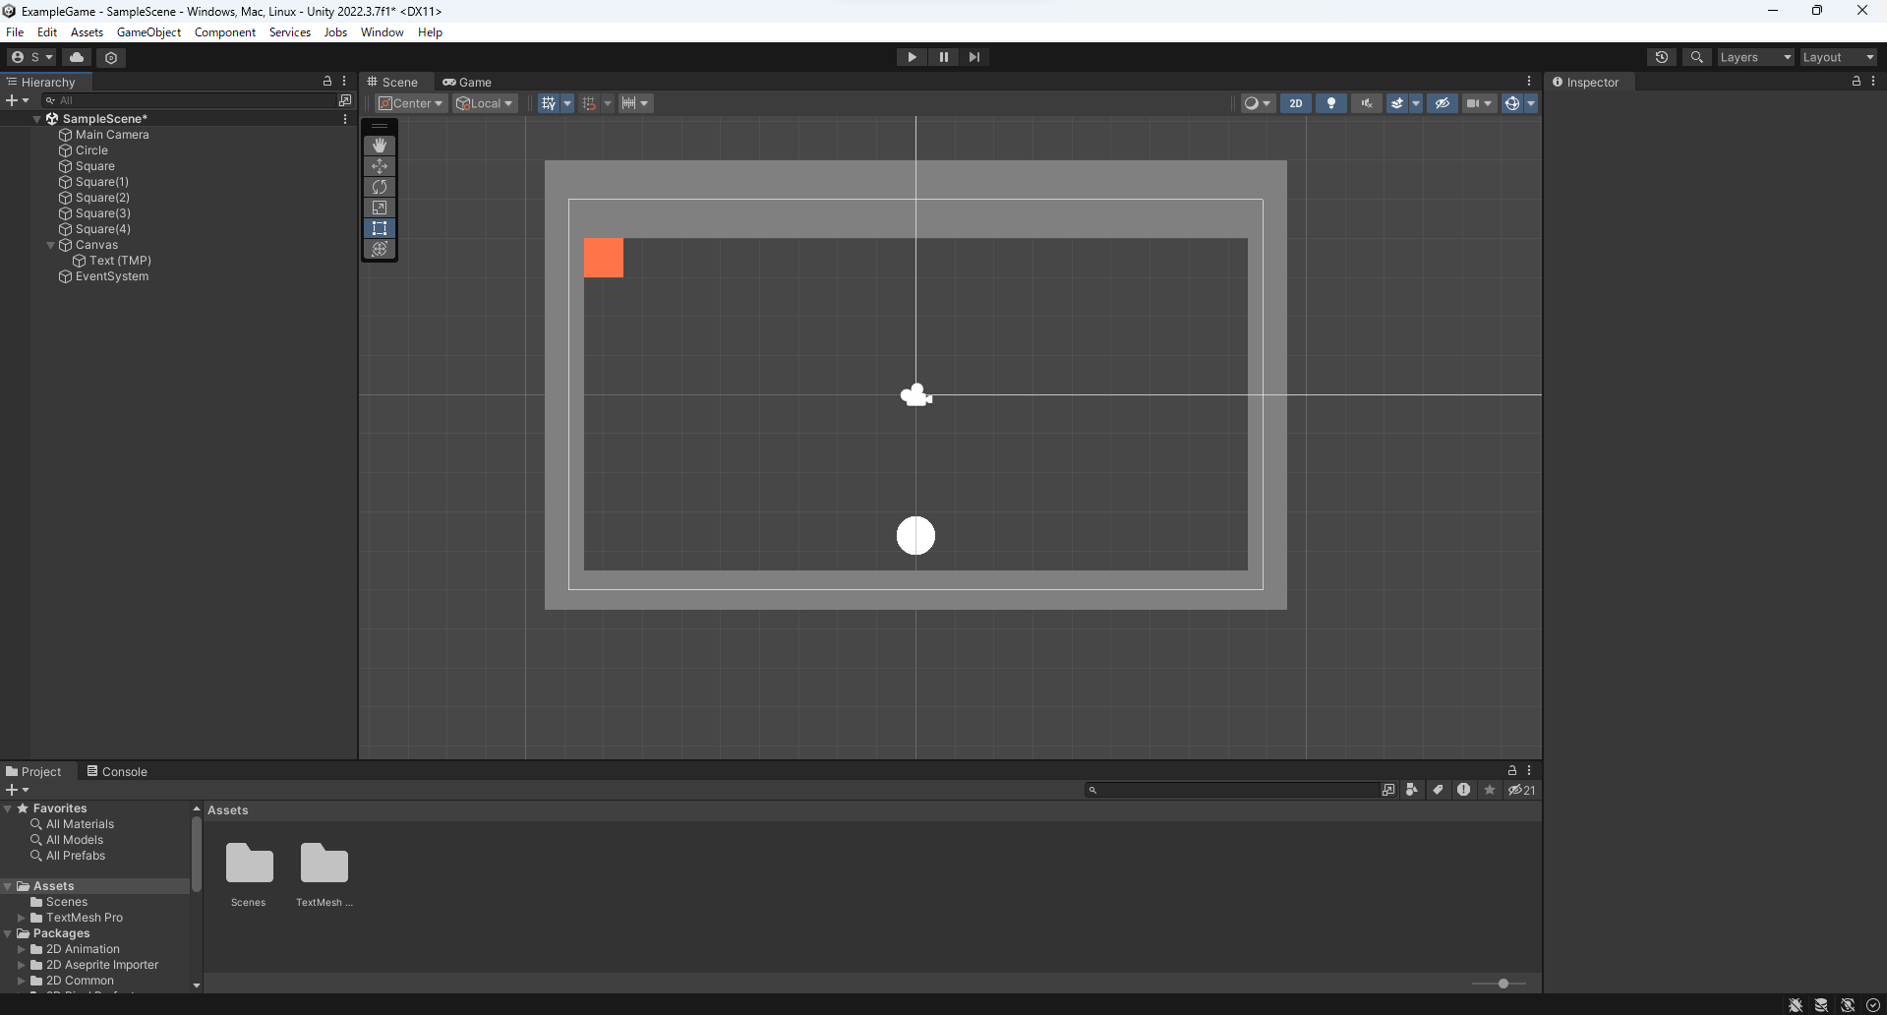Enter Play mode
This screenshot has width=1887, height=1015.
pyautogui.click(x=912, y=56)
